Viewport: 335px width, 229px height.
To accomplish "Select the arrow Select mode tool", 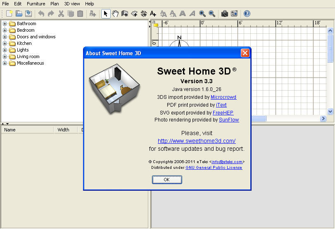I will point(106,14).
